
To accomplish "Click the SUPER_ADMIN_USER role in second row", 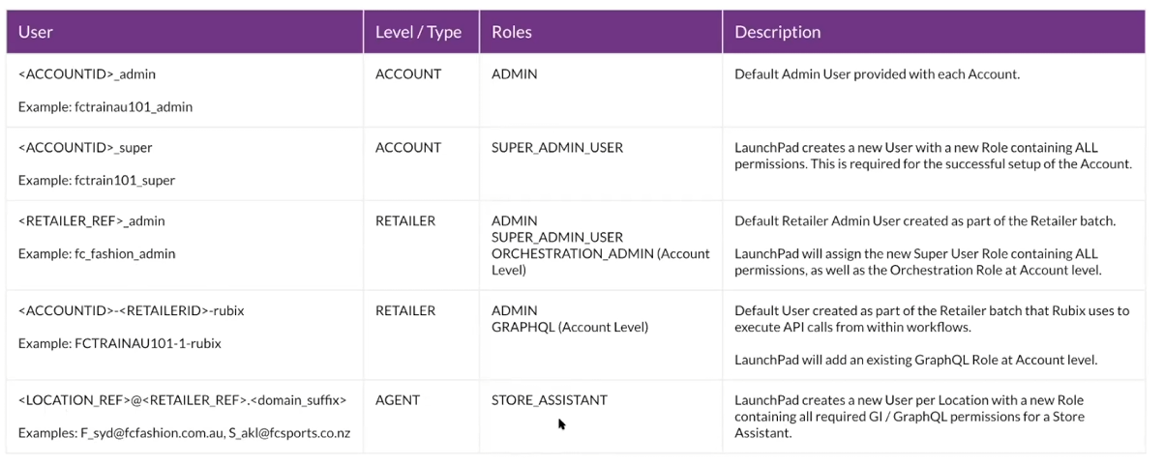I will point(557,148).
